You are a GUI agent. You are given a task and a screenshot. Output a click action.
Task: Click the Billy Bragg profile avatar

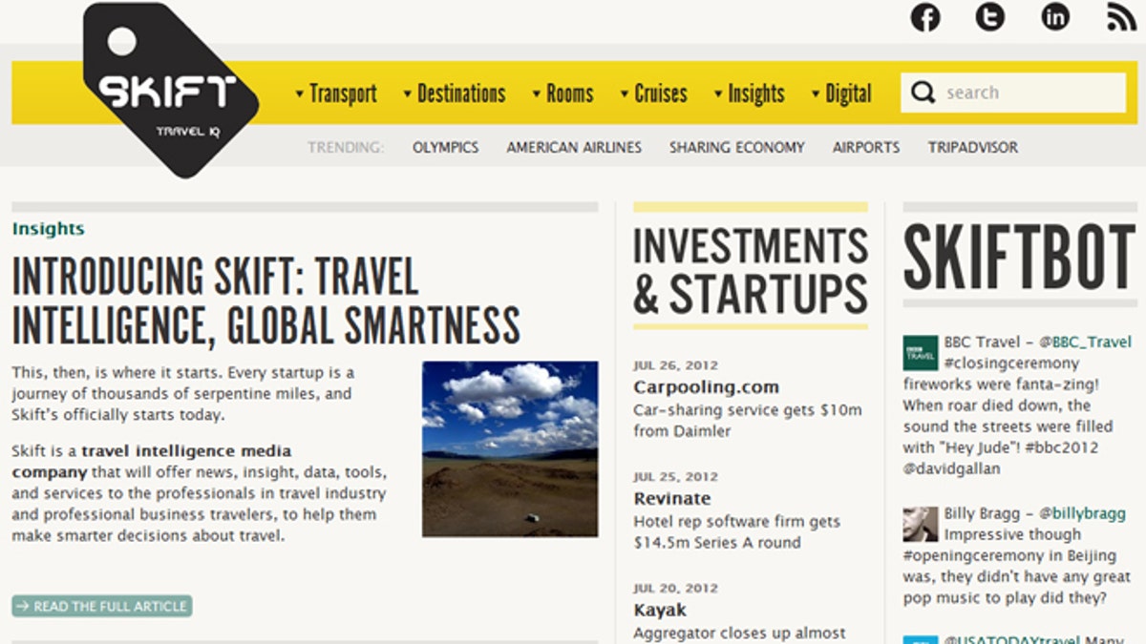(921, 524)
